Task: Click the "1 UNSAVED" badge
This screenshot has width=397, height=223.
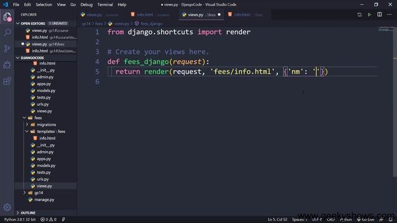Action: (x=58, y=24)
